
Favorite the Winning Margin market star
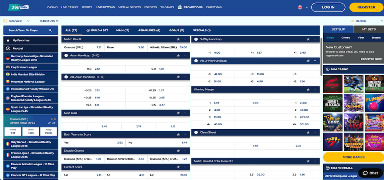(308, 90)
